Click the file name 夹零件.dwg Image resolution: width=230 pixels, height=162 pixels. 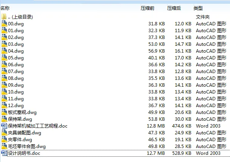click(x=20, y=140)
